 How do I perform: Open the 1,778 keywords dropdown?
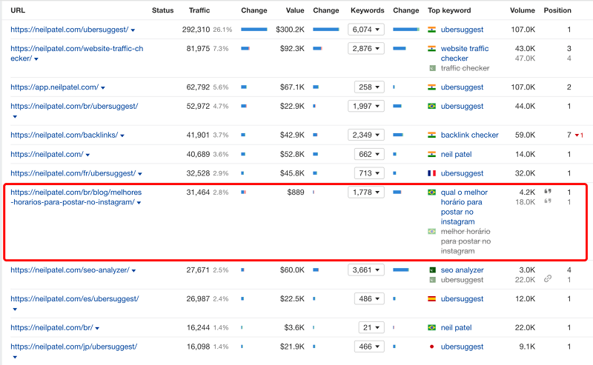point(366,192)
